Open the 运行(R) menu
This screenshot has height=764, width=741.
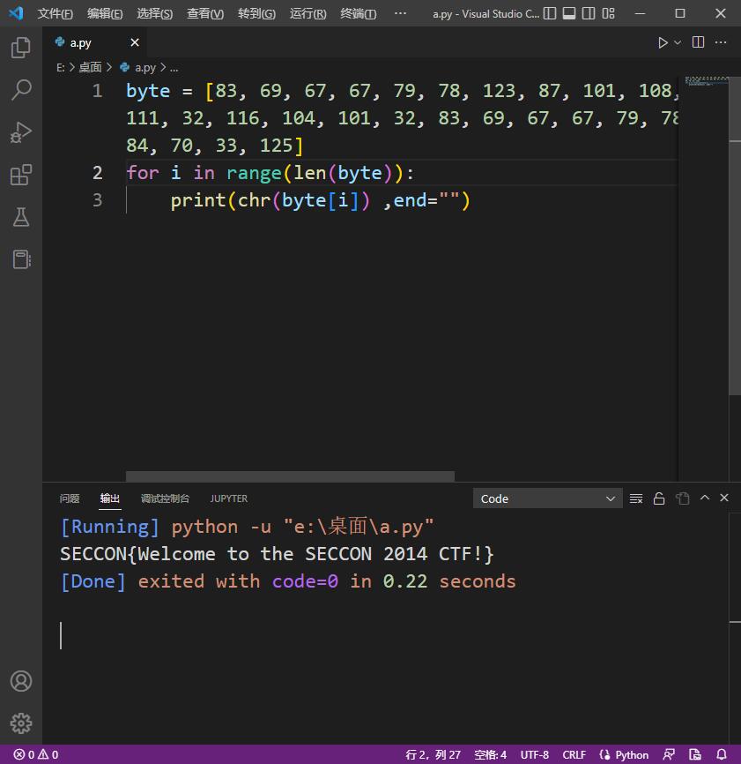(308, 13)
